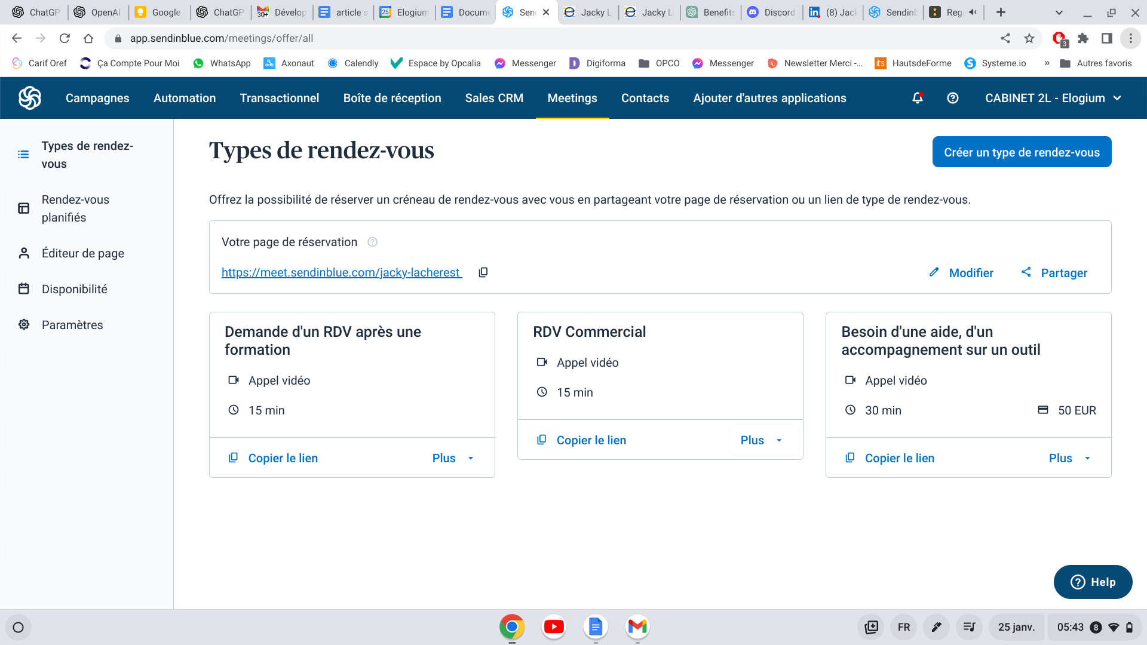Viewport: 1147px width, 645px height.
Task: Click the pencil icon next to Modifier
Action: tap(934, 272)
